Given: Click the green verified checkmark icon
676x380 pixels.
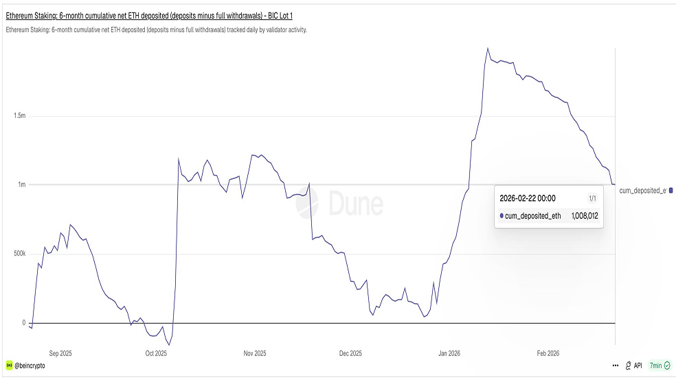Looking at the screenshot, I should pos(667,366).
